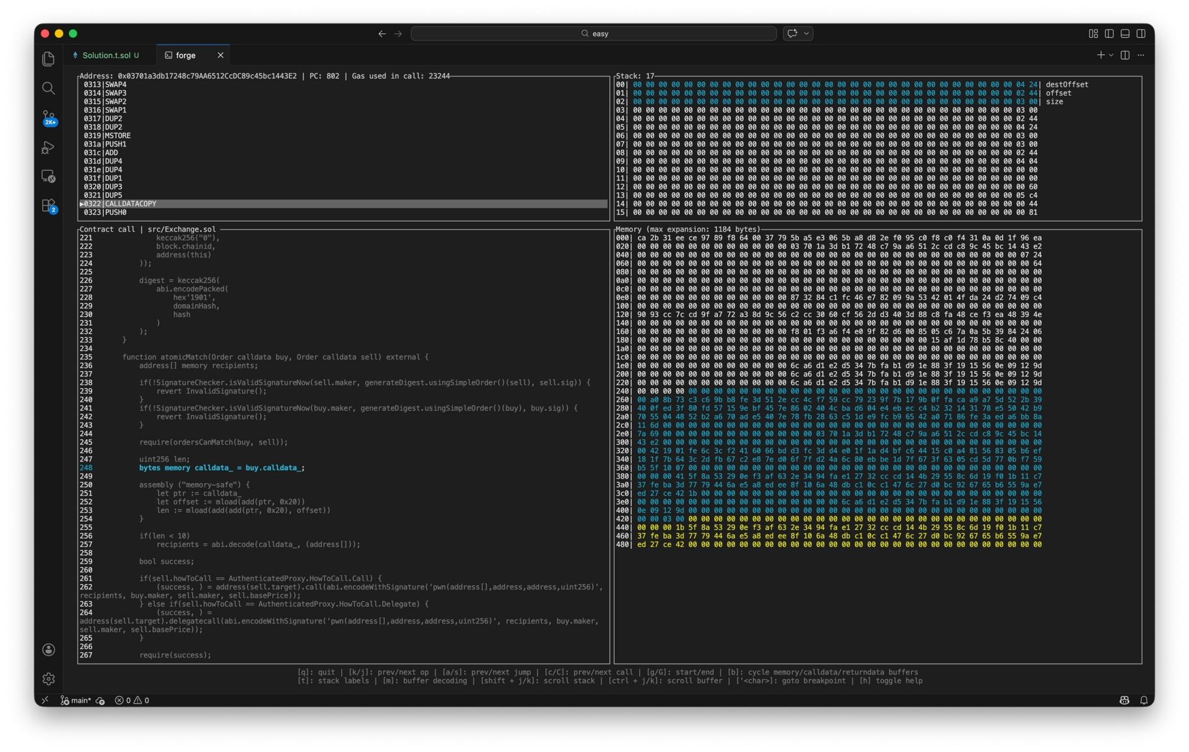This screenshot has width=1189, height=752.
Task: Open Source Control view with 2K+ badge
Action: (48, 118)
